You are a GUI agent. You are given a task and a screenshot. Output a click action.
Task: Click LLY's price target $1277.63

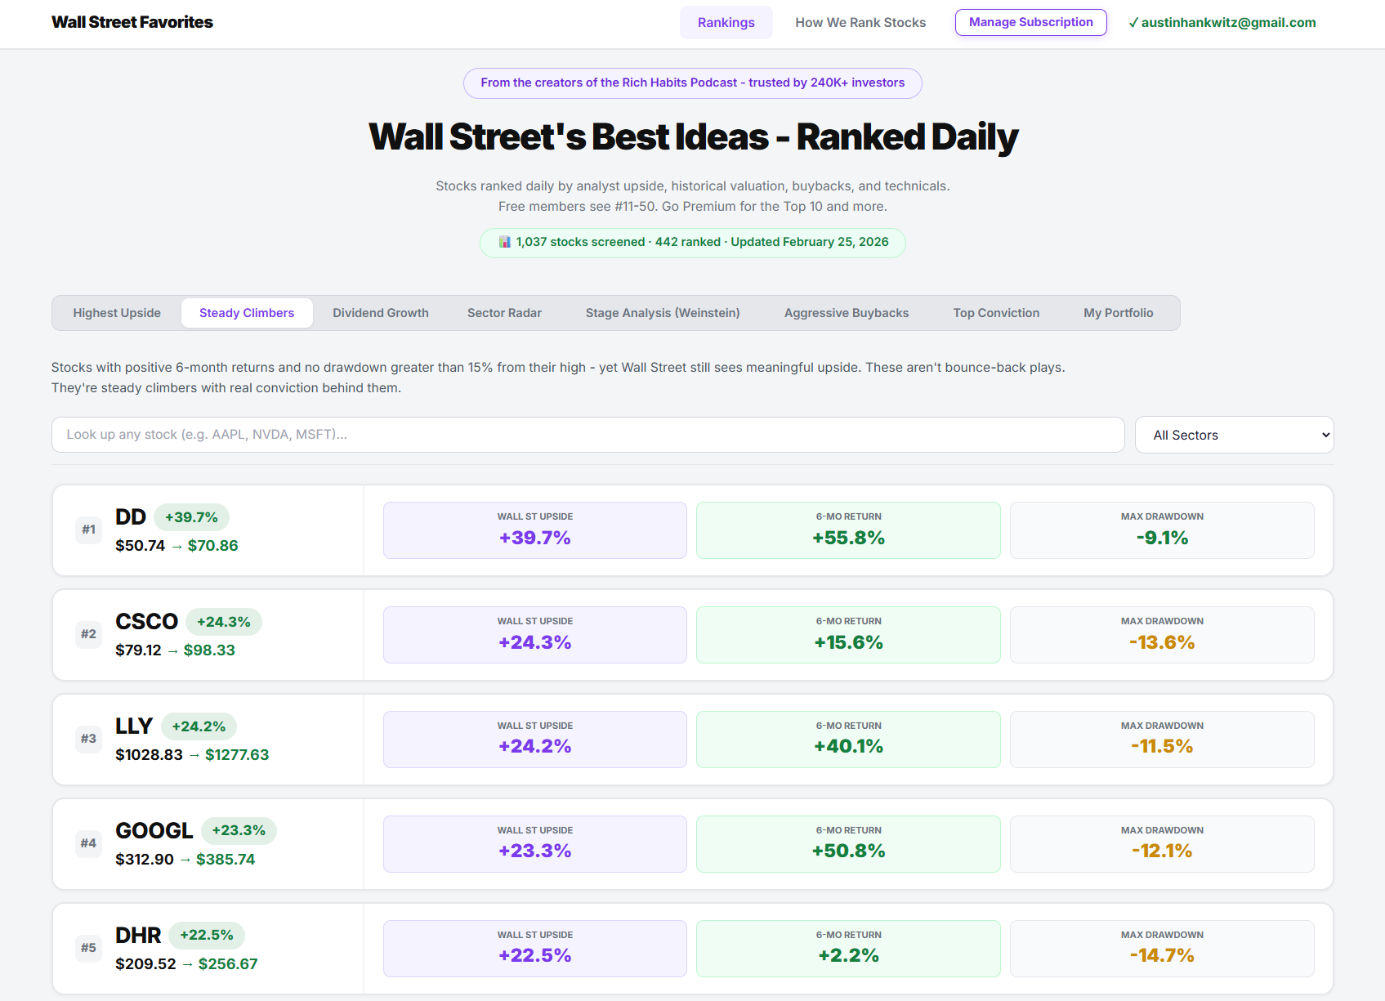coord(237,755)
